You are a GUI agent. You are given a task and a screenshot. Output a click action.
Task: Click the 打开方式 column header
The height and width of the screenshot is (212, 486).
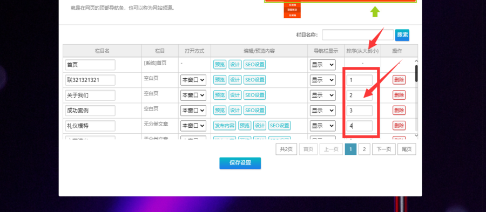coord(194,51)
